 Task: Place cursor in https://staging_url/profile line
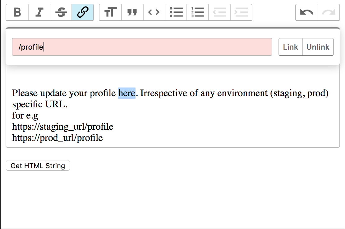pos(63,127)
